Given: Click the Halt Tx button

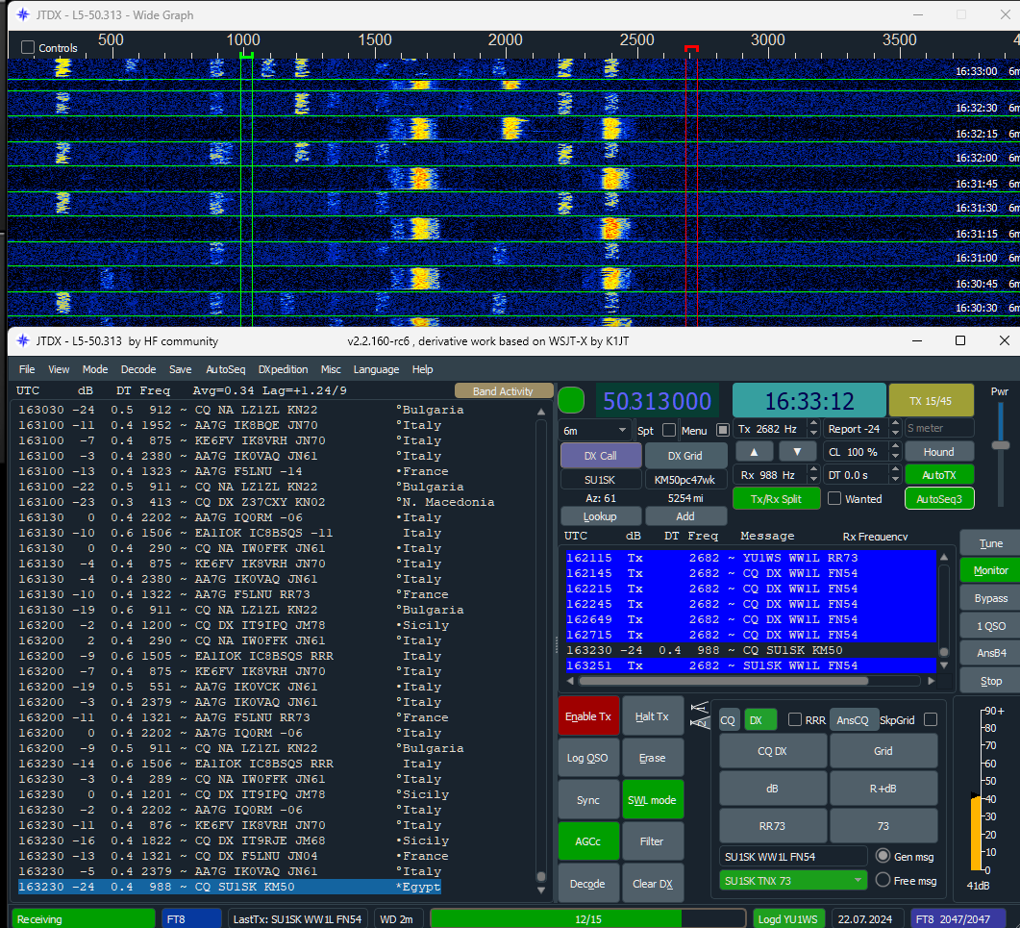Looking at the screenshot, I should [652, 715].
